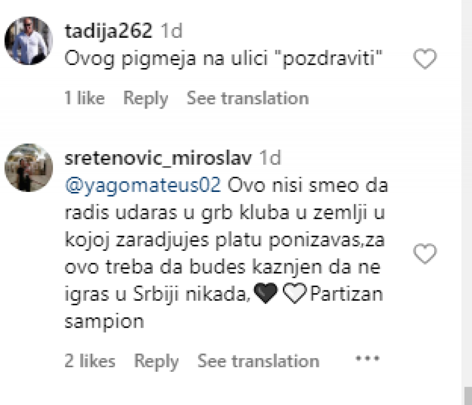
Task: Open tadija262 username profile link
Action: click(x=108, y=31)
